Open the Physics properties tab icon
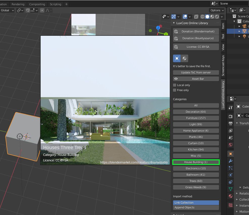 [x=230, y=175]
